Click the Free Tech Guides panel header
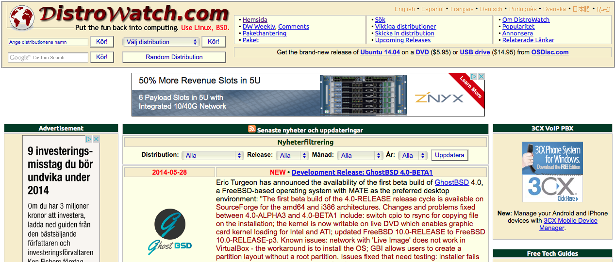The height and width of the screenshot is (262, 615). (552, 253)
